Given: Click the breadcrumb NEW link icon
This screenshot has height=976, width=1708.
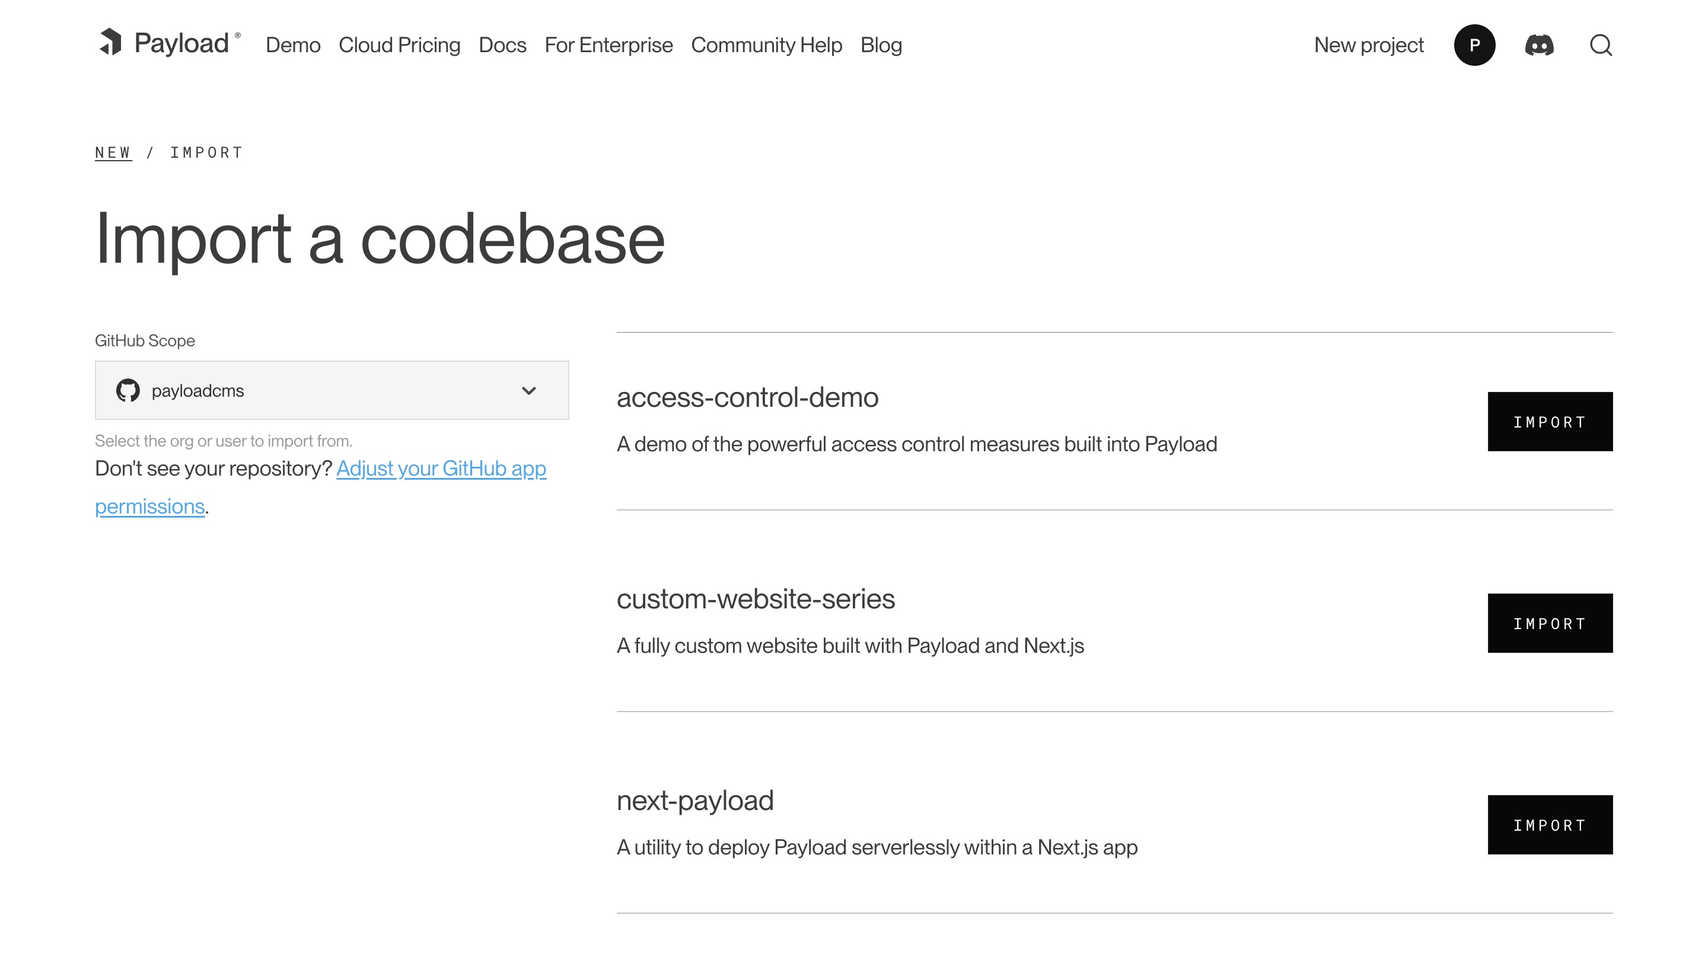Looking at the screenshot, I should (114, 152).
